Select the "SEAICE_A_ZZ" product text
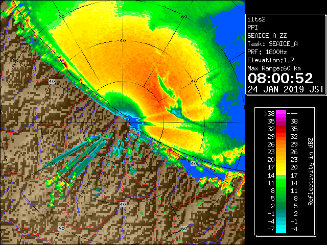Image resolution: width=327 pixels, height=245 pixels. (x=267, y=36)
